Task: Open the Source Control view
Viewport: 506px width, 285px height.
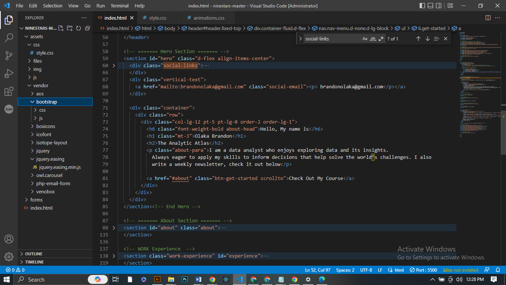Action: coord(9,56)
